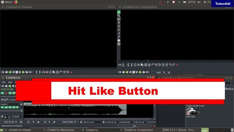Jump to end in the Viewer
The image size is (234, 132).
31,72
